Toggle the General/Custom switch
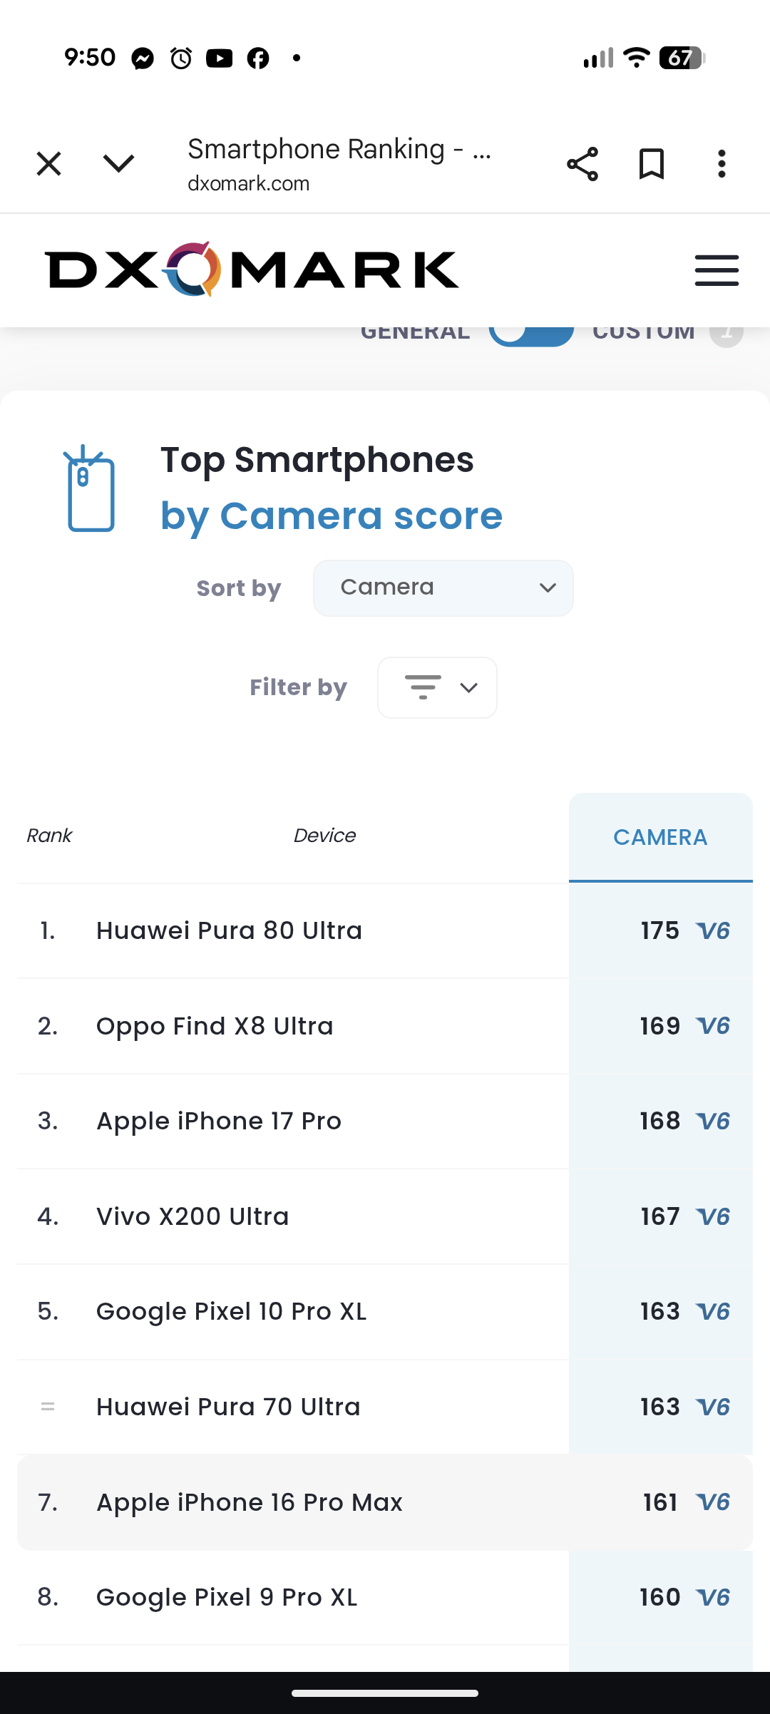 coord(531,334)
